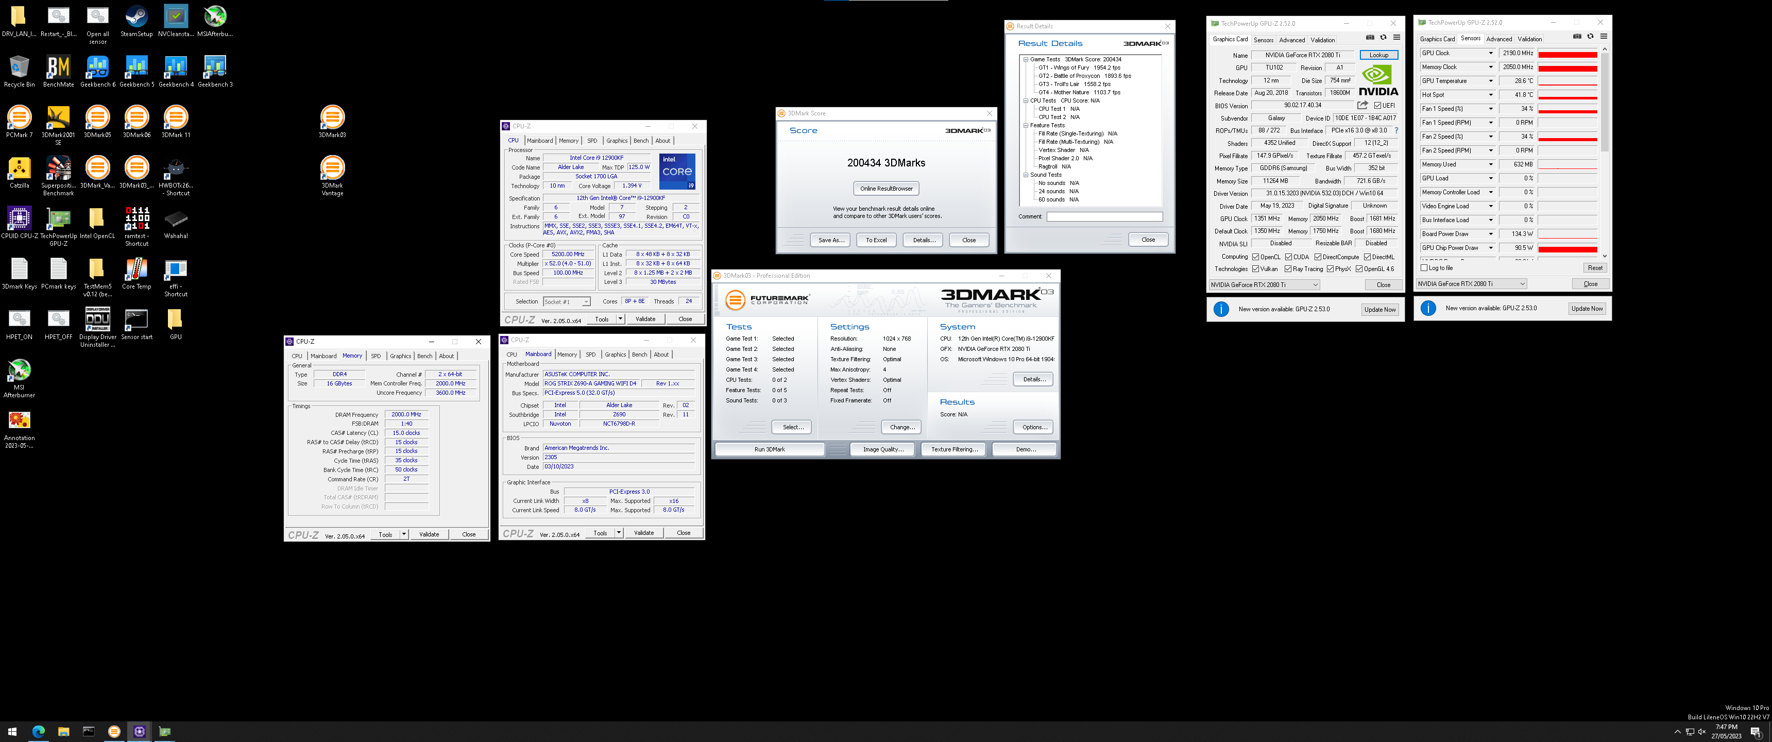The height and width of the screenshot is (742, 1772).
Task: Open the BenchMate desktop icon
Action: 59,72
